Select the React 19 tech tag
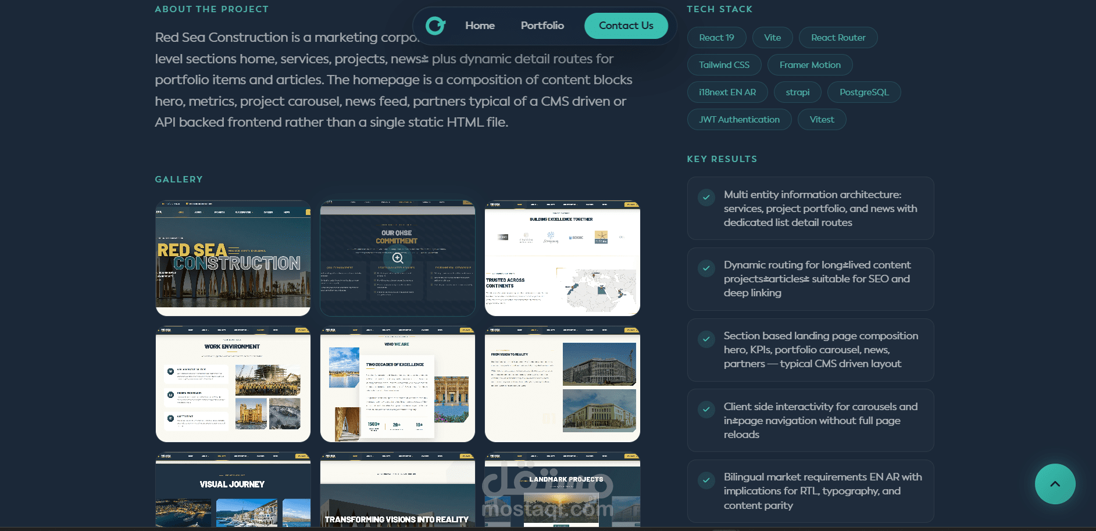Image resolution: width=1096 pixels, height=531 pixels. 716,38
